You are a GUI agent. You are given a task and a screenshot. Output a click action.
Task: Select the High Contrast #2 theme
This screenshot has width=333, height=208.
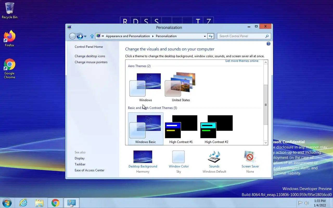tap(216, 129)
